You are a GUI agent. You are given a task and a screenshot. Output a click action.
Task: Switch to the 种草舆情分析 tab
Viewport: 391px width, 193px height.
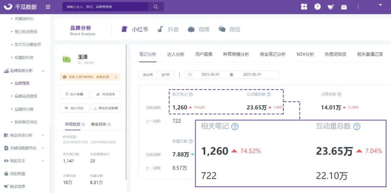click(x=236, y=54)
